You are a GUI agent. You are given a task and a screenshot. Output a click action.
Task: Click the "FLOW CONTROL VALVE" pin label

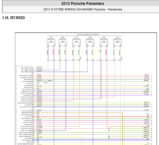(x=25, y=103)
